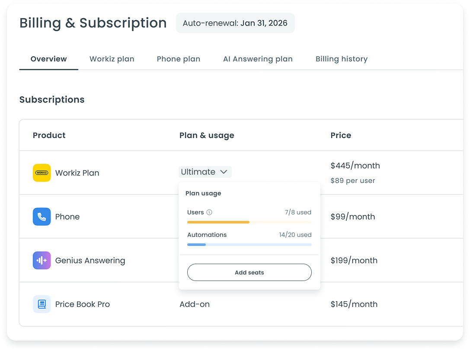470x351 pixels.
Task: Click the Add-on plan label
Action: click(195, 304)
